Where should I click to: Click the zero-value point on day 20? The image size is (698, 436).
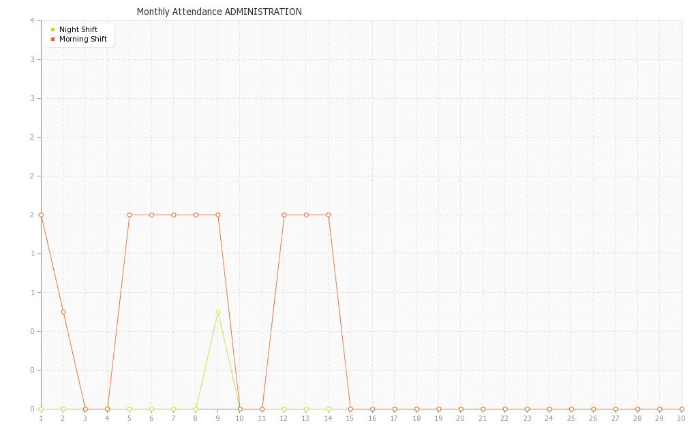point(461,409)
